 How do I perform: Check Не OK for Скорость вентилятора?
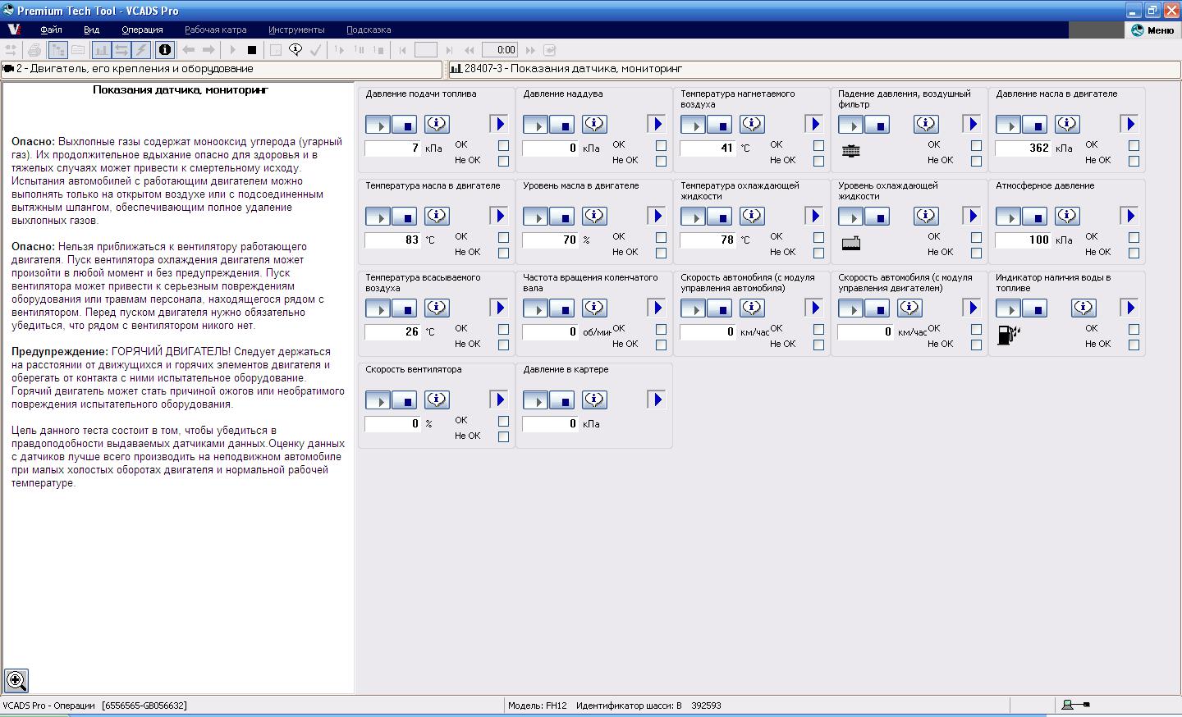(x=503, y=436)
